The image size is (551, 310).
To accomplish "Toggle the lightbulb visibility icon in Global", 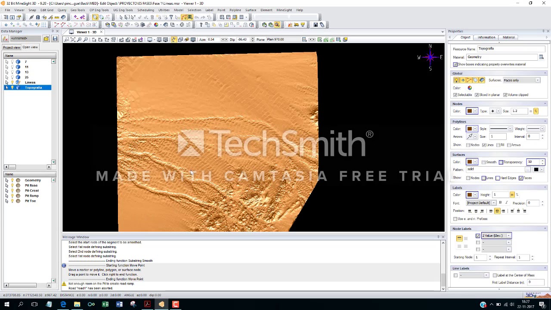I will [x=456, y=80].
